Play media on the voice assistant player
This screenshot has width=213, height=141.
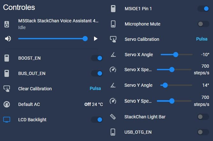(96, 39)
